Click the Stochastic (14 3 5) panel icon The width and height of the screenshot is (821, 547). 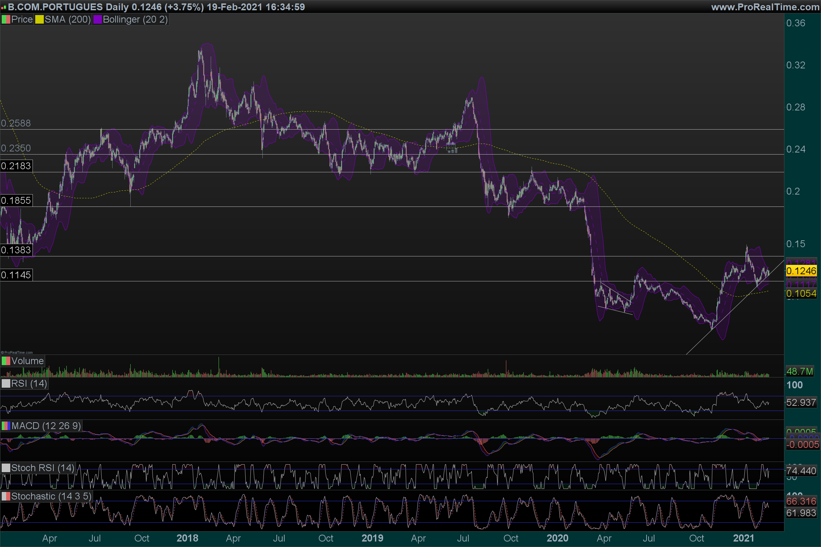coord(6,496)
